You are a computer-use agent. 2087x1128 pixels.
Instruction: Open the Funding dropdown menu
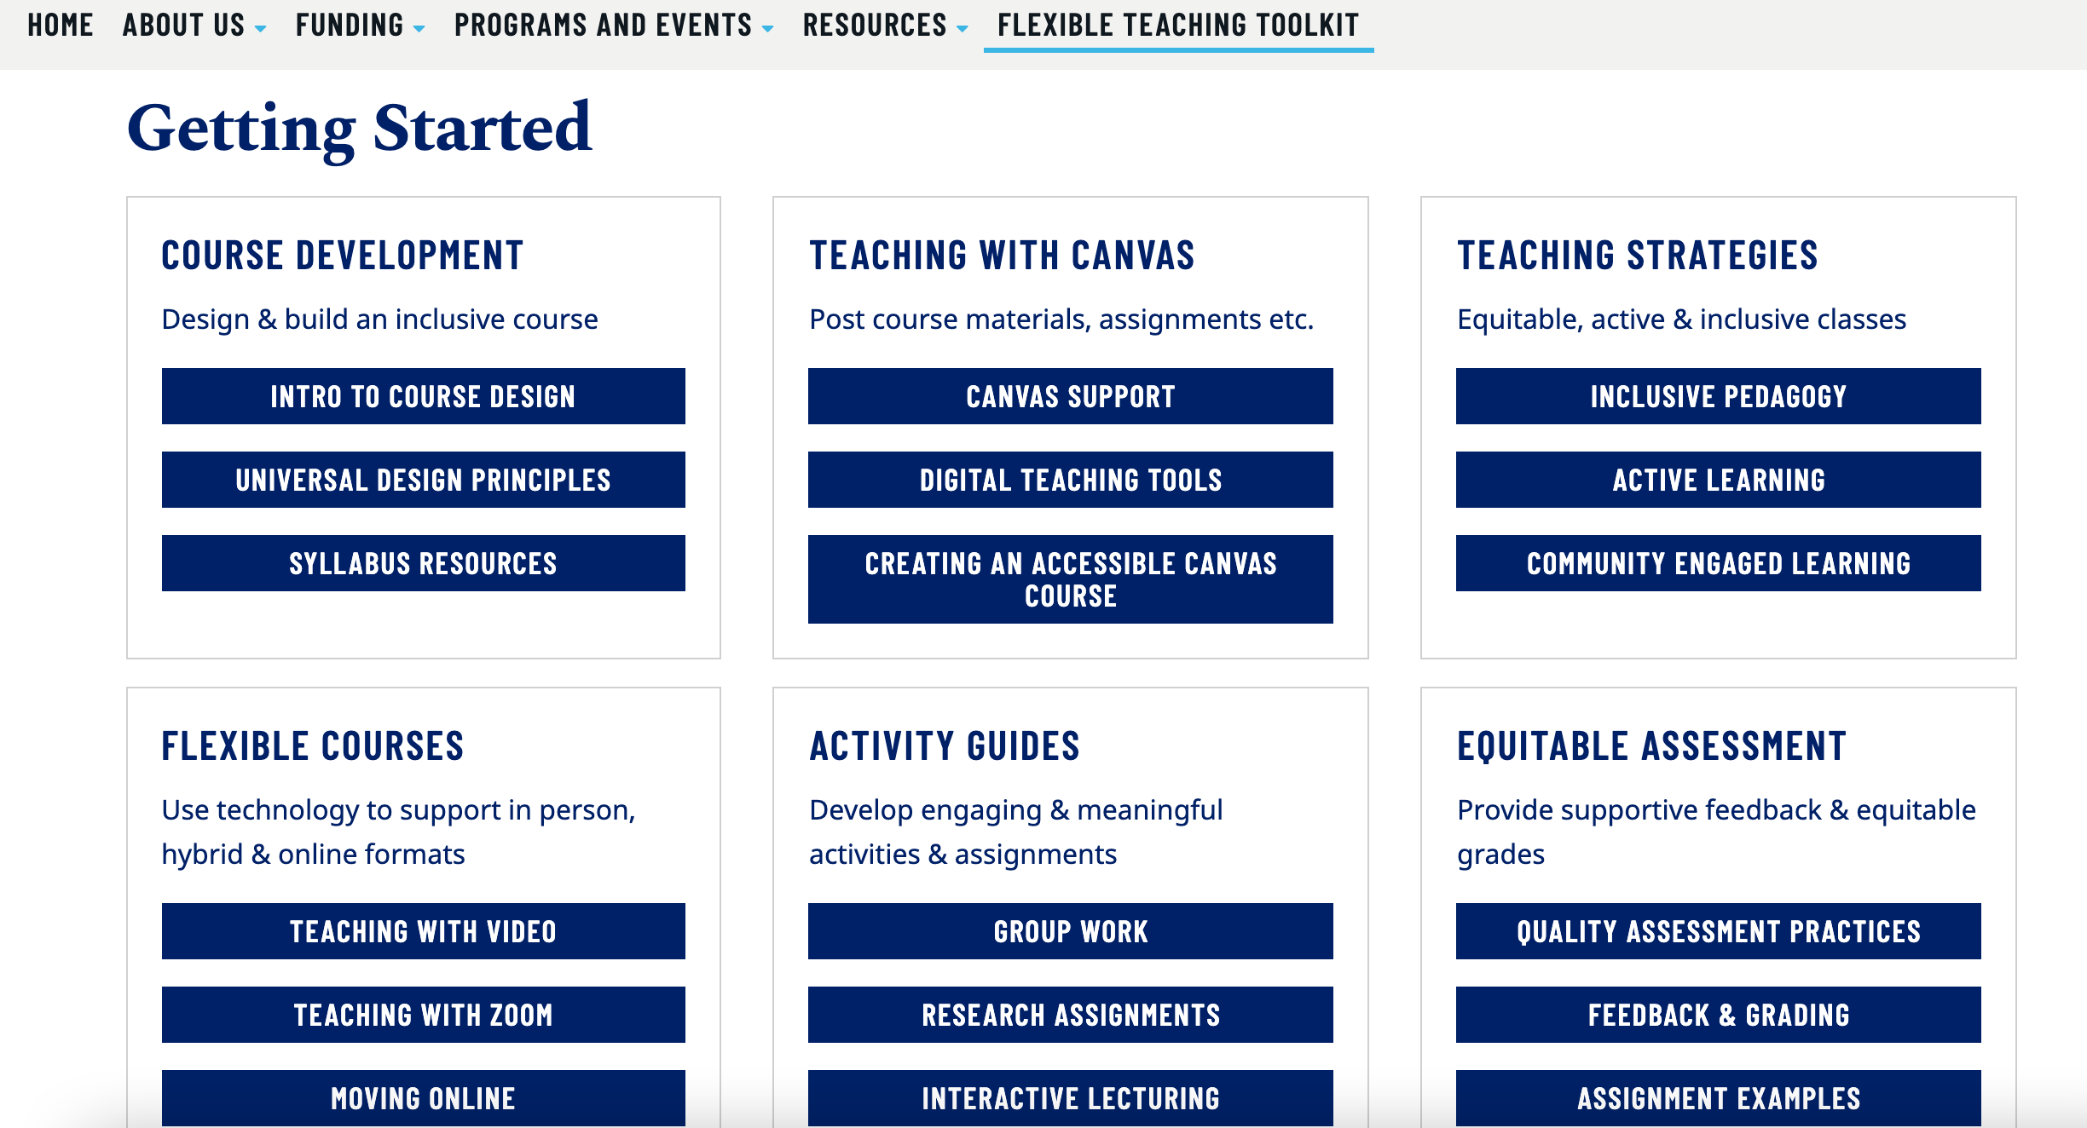tap(359, 26)
